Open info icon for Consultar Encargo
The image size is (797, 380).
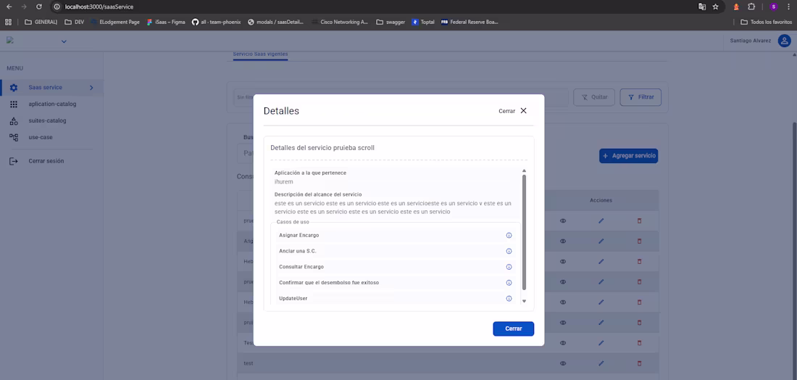click(509, 267)
